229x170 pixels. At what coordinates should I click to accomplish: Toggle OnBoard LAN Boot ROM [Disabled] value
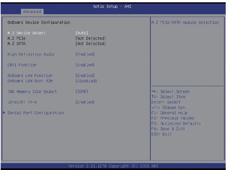tap(86, 81)
